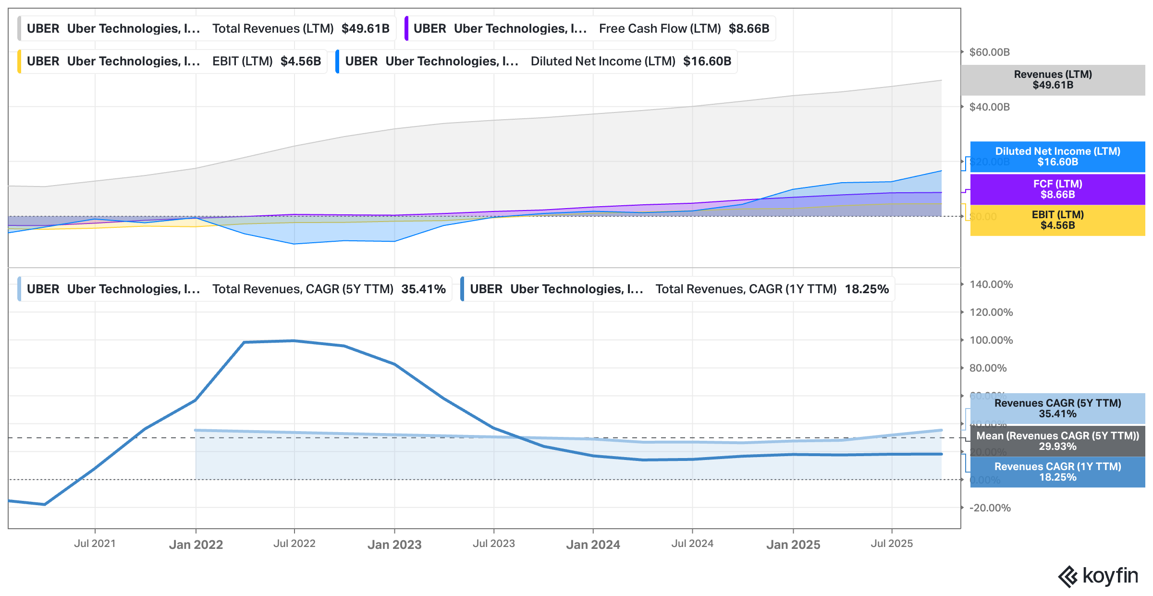Click the purple Free Cash Flow color swatch

(x=407, y=29)
